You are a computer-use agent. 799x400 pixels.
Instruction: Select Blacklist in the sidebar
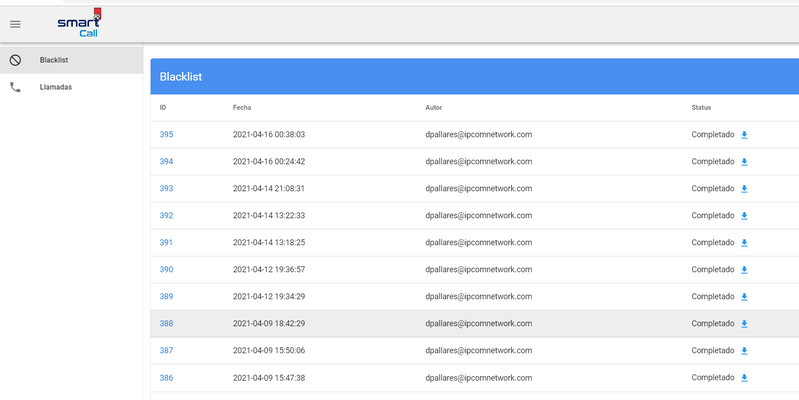click(x=54, y=60)
